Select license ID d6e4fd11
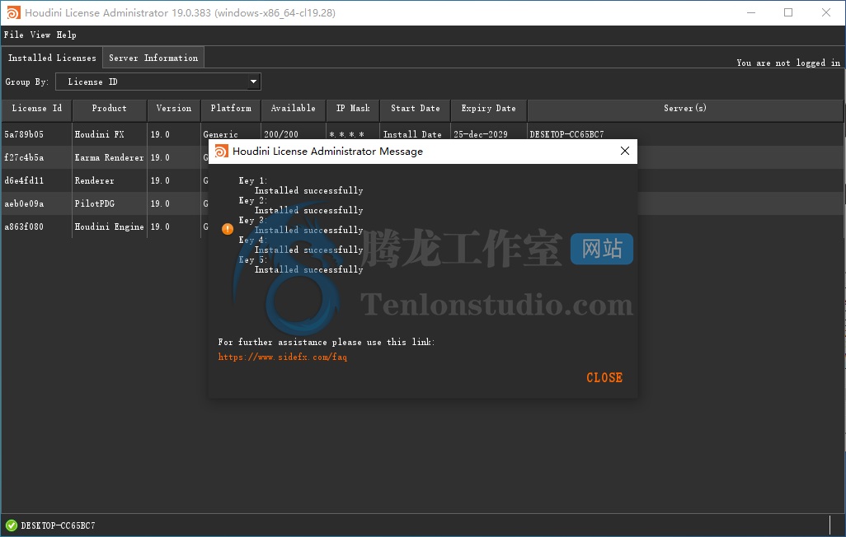846x537 pixels. click(24, 180)
